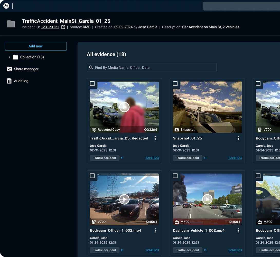This screenshot has width=280, height=257.
Task: Show +1 more tags on Snapshot_01_25 card
Action: [x=205, y=158]
